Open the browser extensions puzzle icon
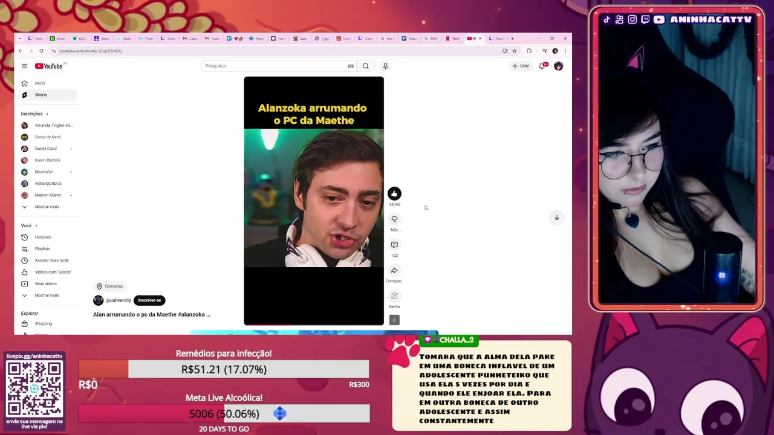Screen dimensions: 774x435 click(x=529, y=51)
